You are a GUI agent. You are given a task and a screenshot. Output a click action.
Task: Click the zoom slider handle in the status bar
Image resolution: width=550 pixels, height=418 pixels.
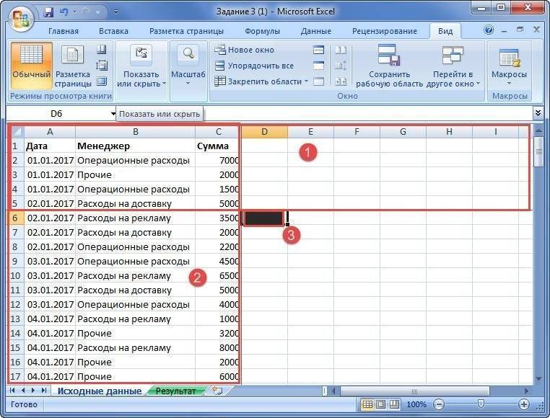point(479,405)
